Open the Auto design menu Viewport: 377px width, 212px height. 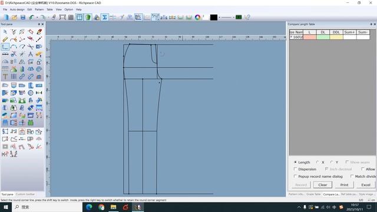[17, 9]
